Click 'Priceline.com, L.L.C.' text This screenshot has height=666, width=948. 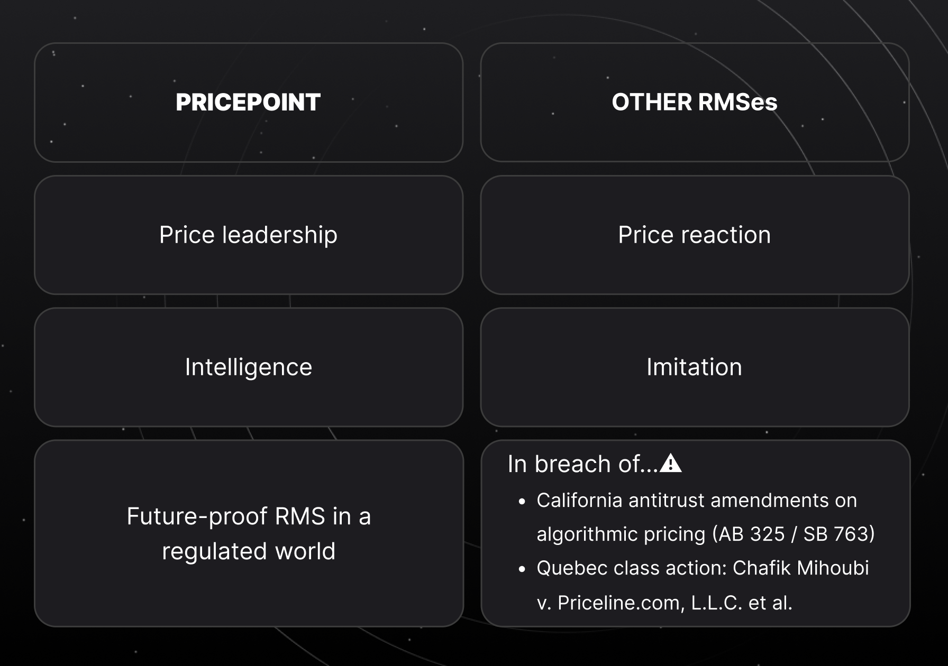[x=650, y=603]
